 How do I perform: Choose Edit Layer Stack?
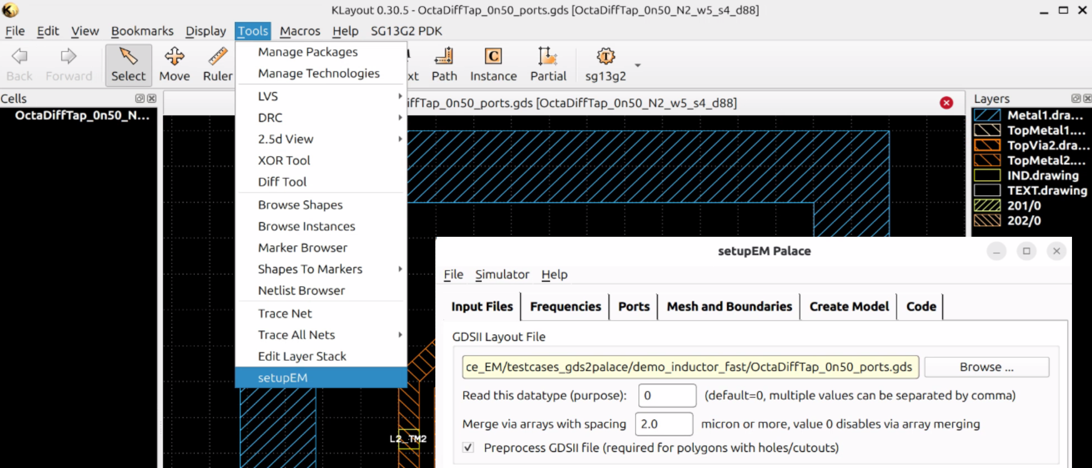pos(321,356)
